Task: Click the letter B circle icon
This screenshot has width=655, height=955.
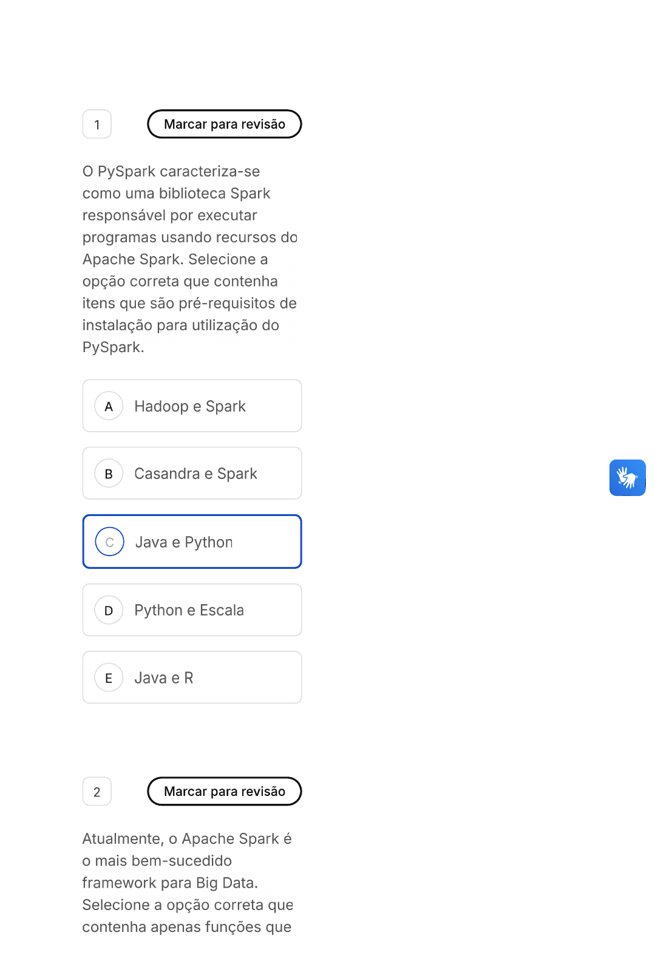Action: tap(109, 474)
